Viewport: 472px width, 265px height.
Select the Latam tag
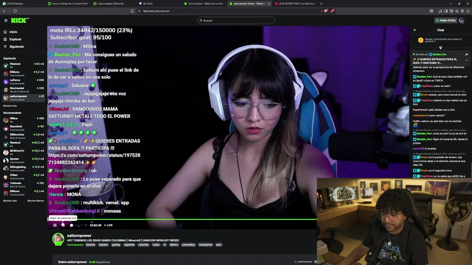click(x=156, y=245)
